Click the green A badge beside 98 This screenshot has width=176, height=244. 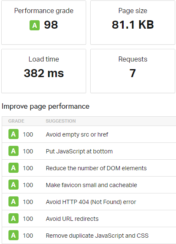tap(35, 25)
